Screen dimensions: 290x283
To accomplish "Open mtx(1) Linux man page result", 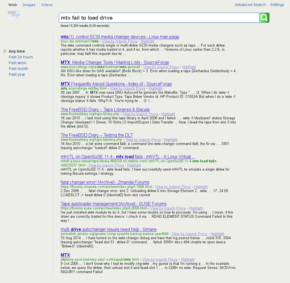I will point(120,37).
